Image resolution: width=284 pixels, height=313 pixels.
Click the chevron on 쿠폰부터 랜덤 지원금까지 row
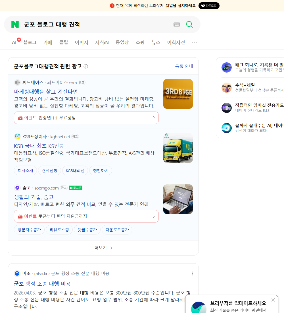click(x=154, y=216)
